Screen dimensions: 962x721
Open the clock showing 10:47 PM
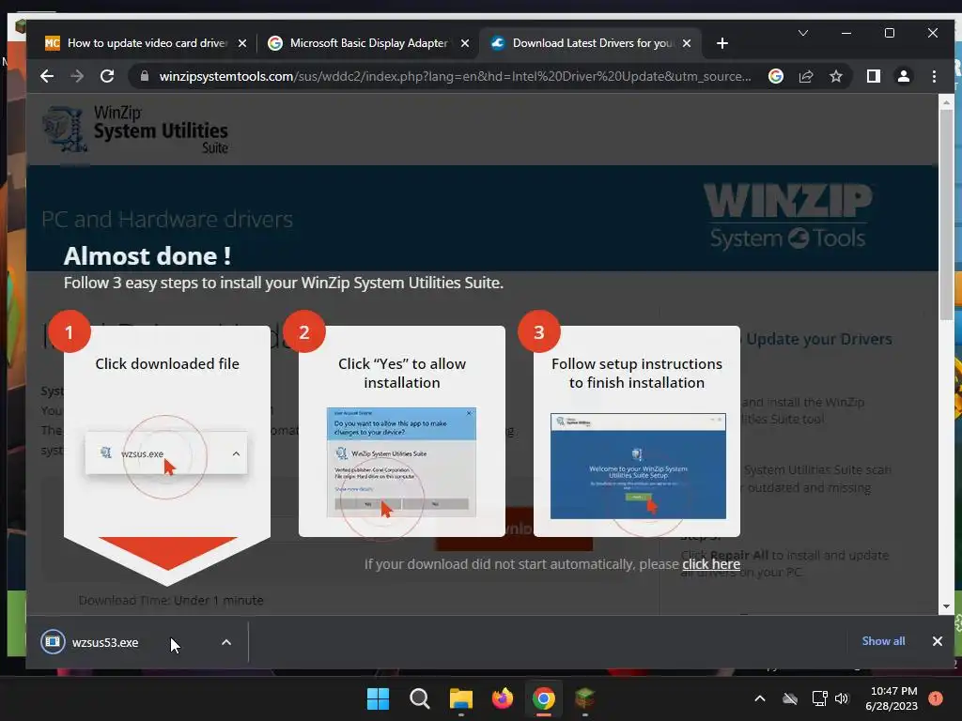coord(892,698)
